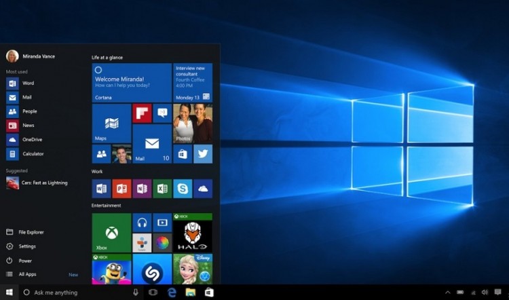Open the Movies & TV tile
Image resolution: width=509 pixels, height=300 pixels.
coord(162,223)
